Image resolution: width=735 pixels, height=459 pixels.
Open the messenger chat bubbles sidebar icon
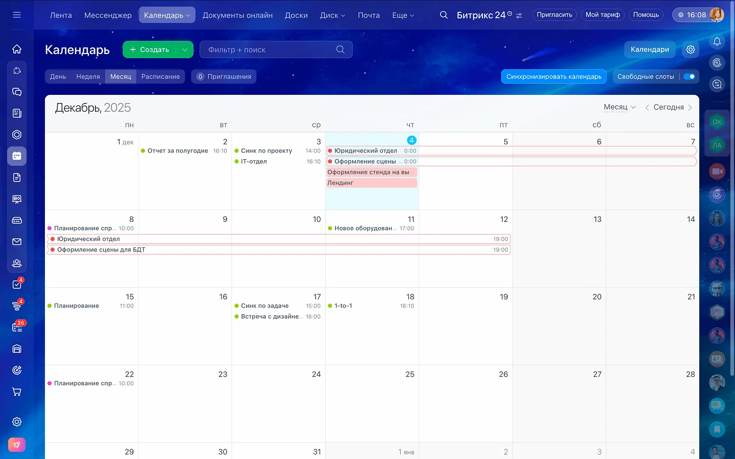(17, 92)
